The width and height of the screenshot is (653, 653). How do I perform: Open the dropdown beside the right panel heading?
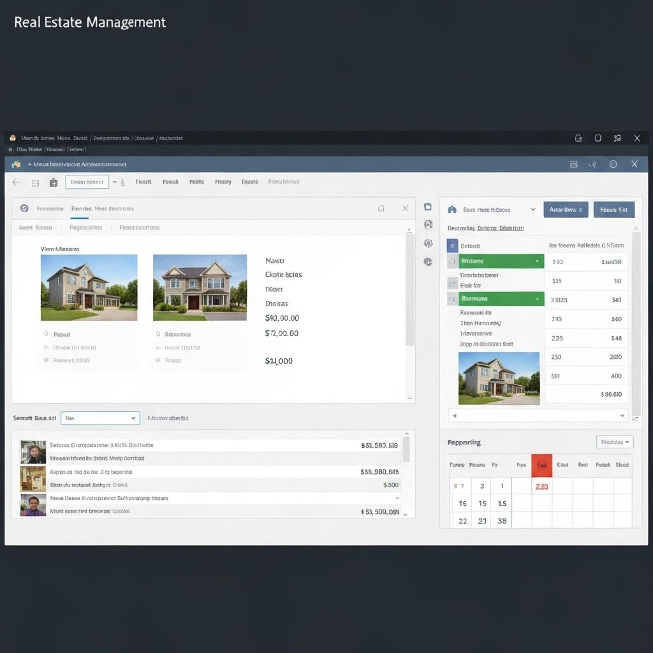533,209
